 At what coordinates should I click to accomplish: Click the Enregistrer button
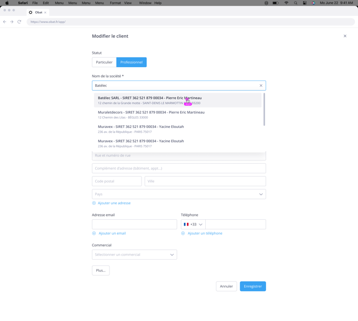[253, 286]
